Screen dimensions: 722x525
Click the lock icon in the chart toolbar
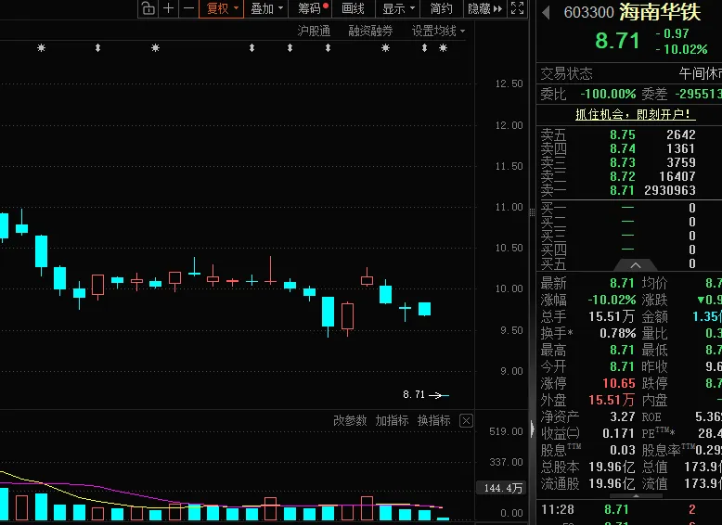(148, 8)
